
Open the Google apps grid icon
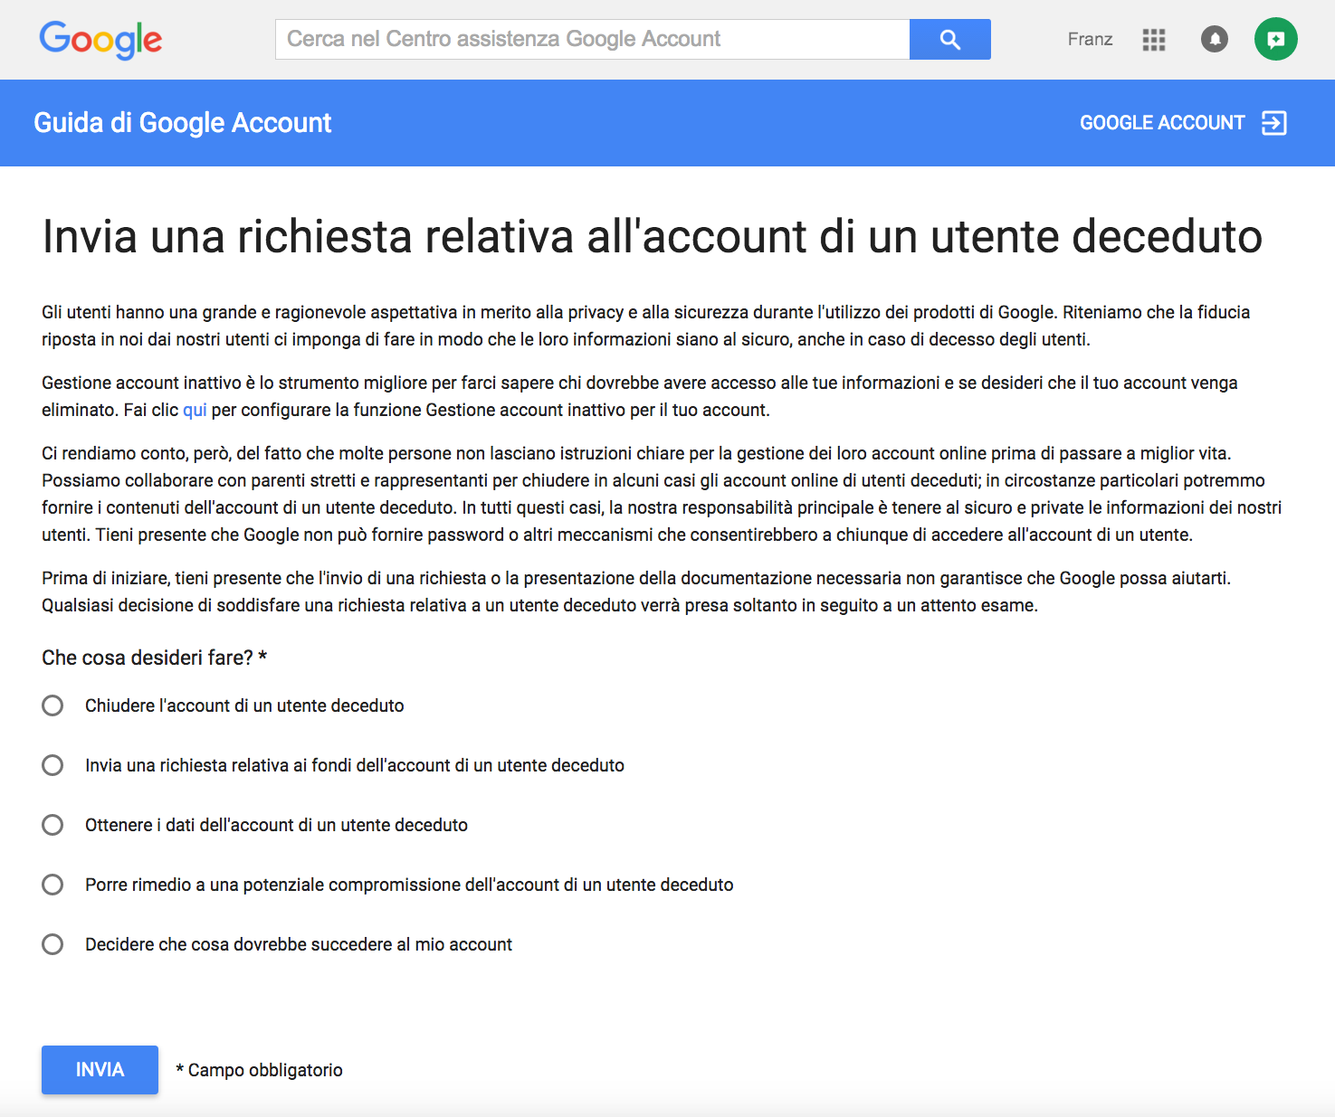point(1153,40)
